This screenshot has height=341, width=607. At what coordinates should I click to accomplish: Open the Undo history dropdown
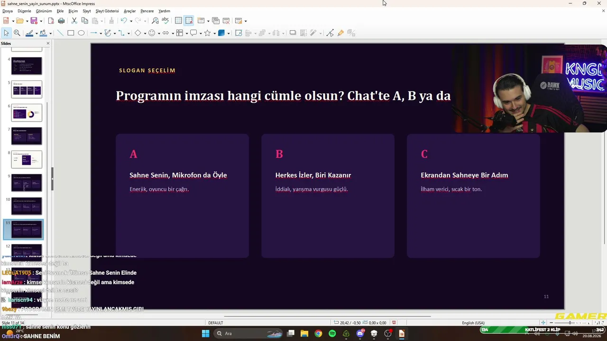(x=130, y=21)
